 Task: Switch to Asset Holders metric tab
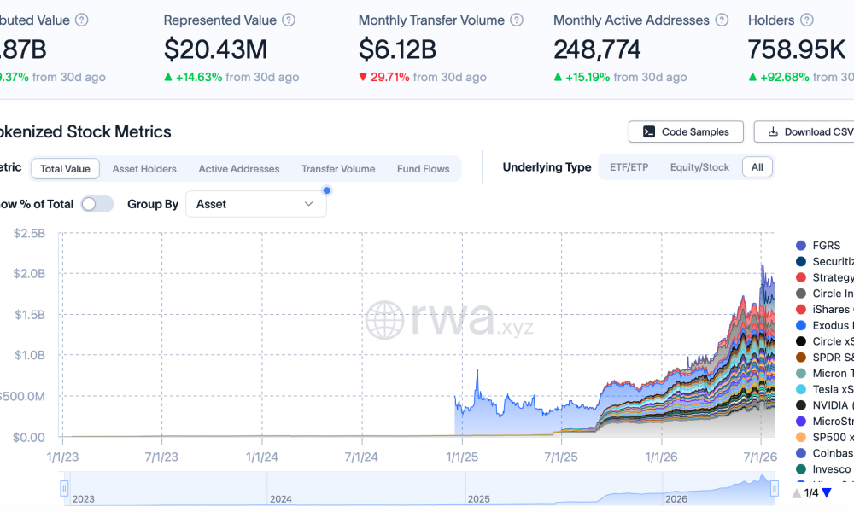tap(144, 169)
